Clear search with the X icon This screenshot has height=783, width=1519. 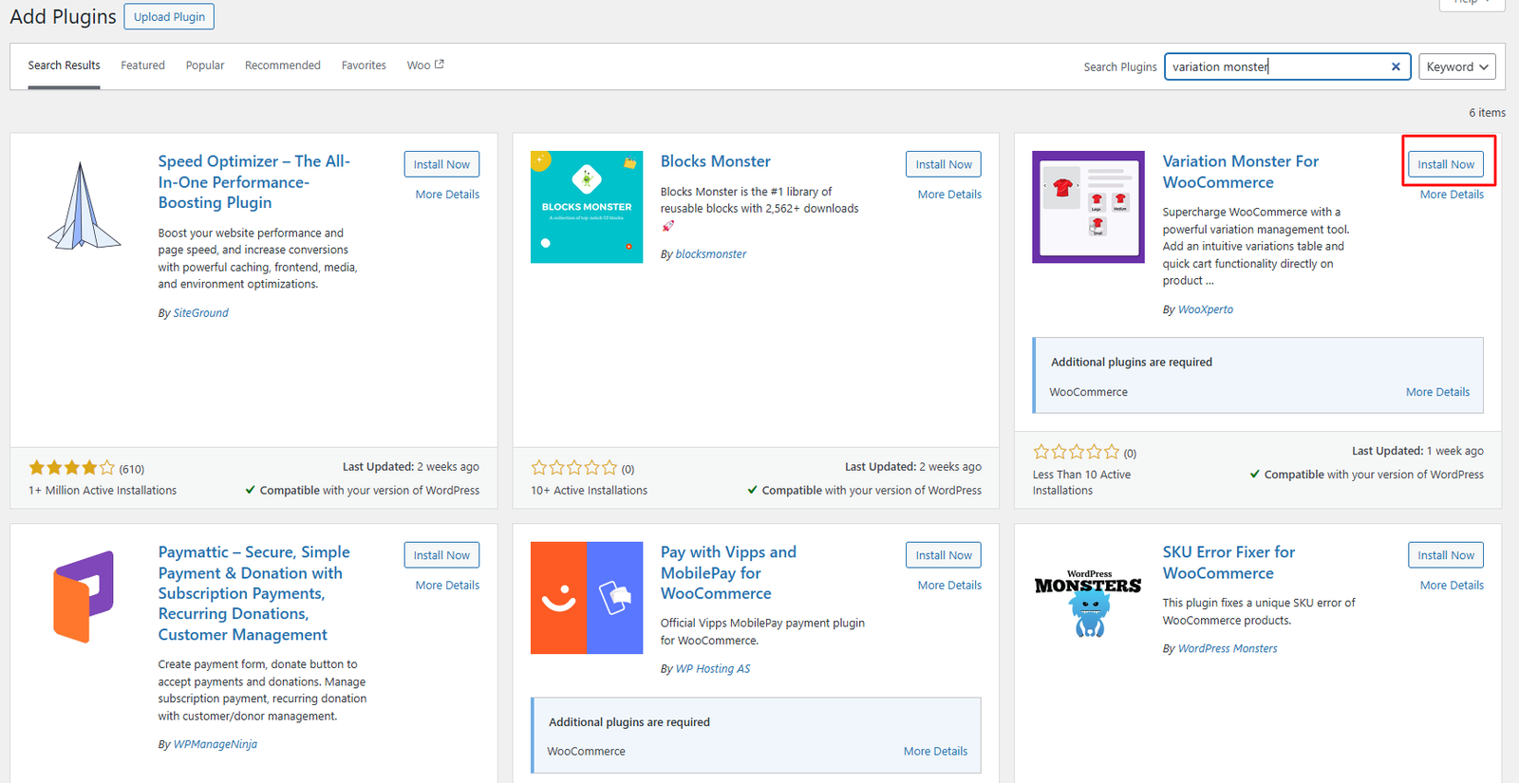click(1396, 66)
